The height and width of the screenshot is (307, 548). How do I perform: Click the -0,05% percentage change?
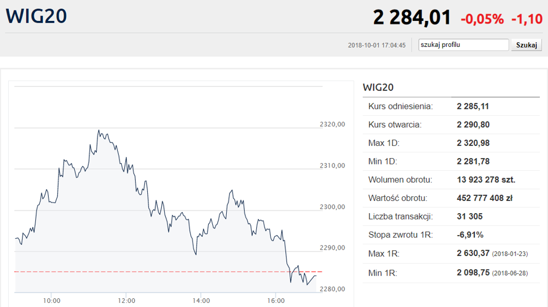pyautogui.click(x=482, y=19)
